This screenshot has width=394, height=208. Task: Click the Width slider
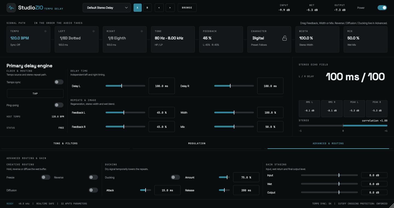[234, 112]
